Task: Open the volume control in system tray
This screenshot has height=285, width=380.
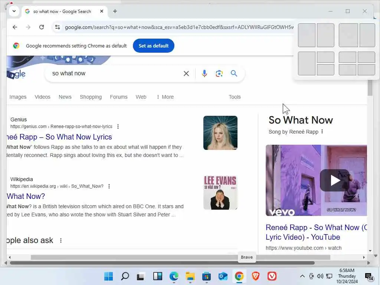Action: pyautogui.click(x=320, y=276)
